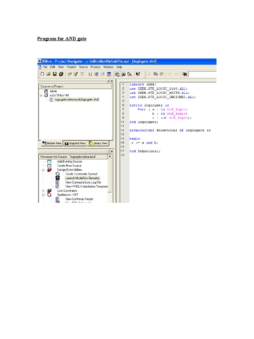Click the Save All stacked disks icon

point(61,74)
